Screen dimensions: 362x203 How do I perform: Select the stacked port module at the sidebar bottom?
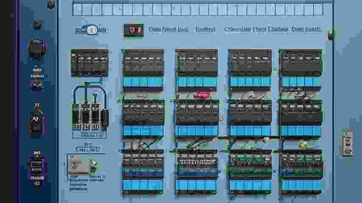point(37,165)
